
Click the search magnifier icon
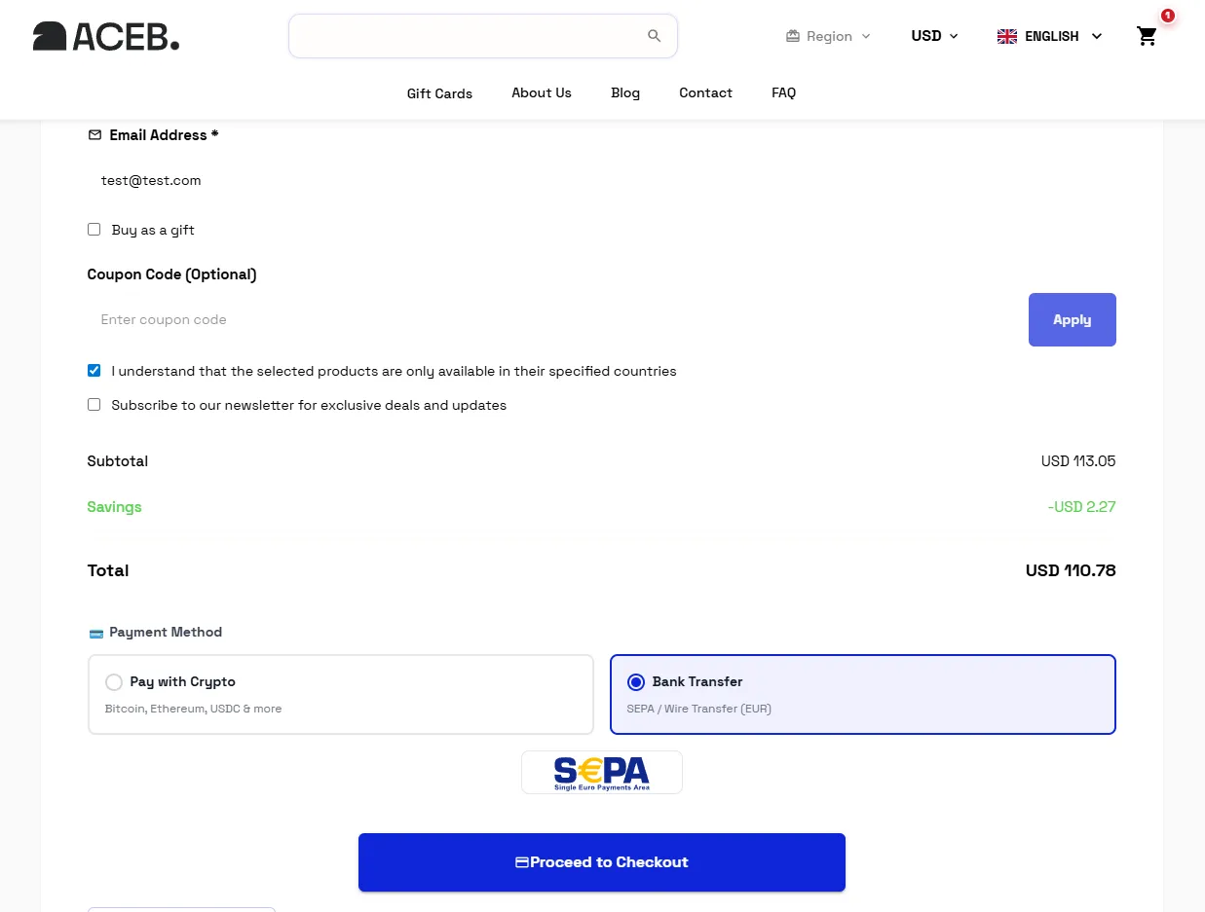click(654, 35)
